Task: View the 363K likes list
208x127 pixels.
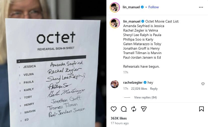Action: (x=119, y=118)
